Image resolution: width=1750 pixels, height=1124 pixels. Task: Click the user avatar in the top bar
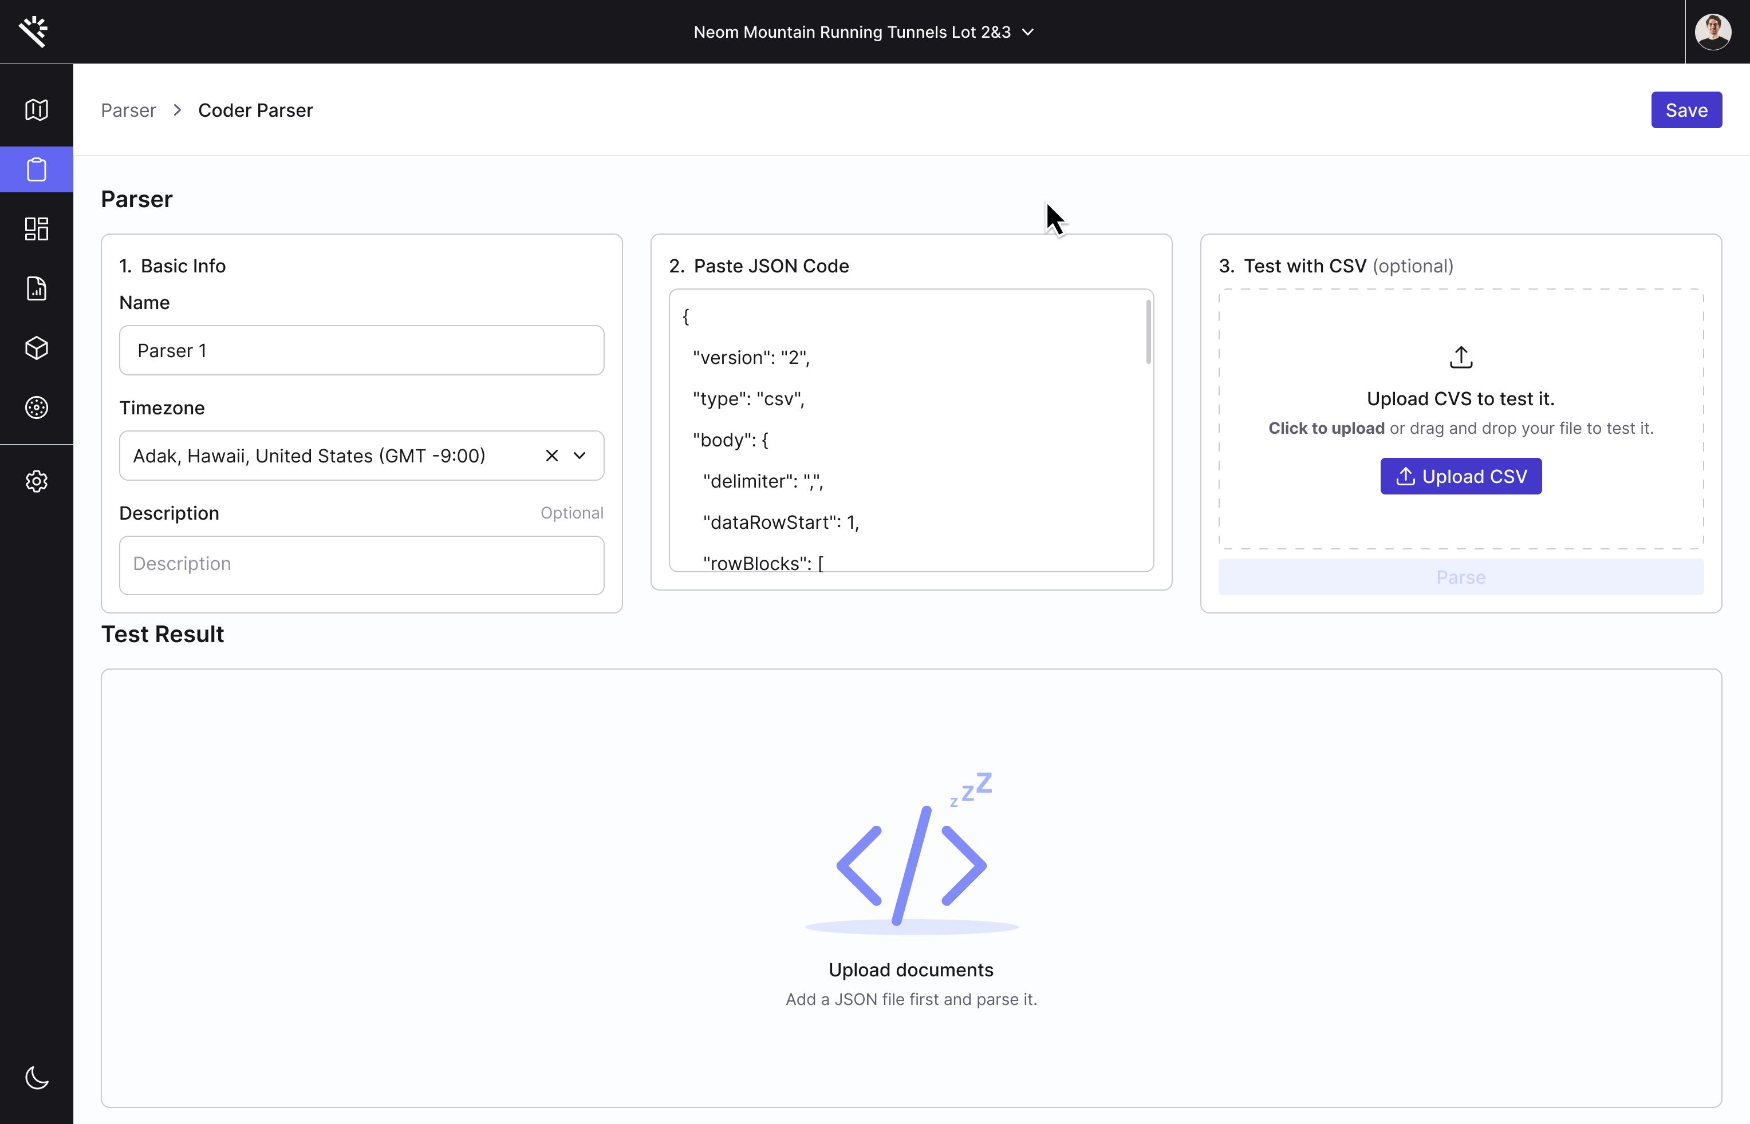1712,31
